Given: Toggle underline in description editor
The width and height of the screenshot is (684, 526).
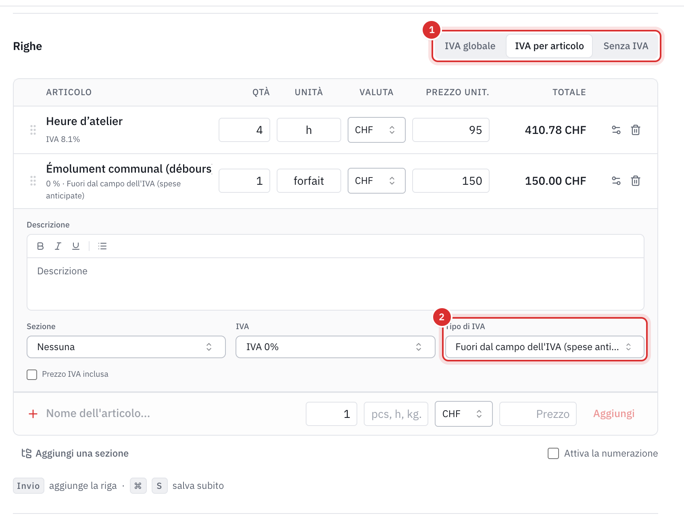Looking at the screenshot, I should tap(76, 246).
